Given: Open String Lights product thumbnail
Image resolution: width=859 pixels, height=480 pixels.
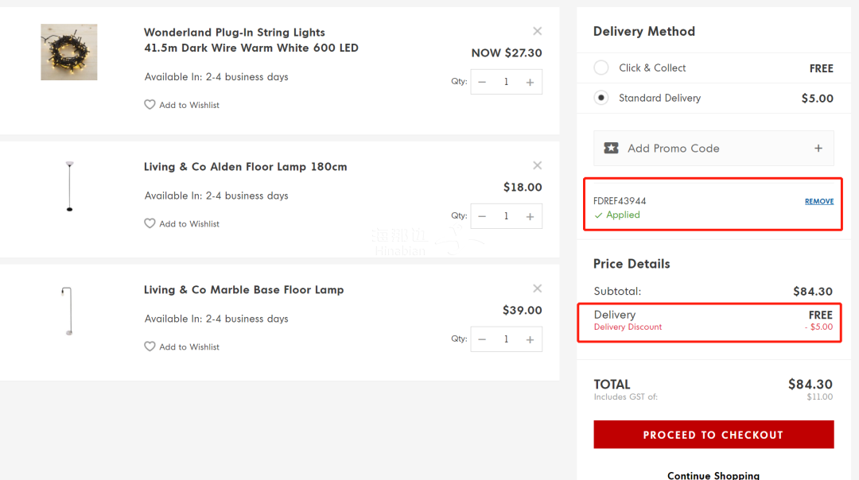Looking at the screenshot, I should (x=69, y=52).
